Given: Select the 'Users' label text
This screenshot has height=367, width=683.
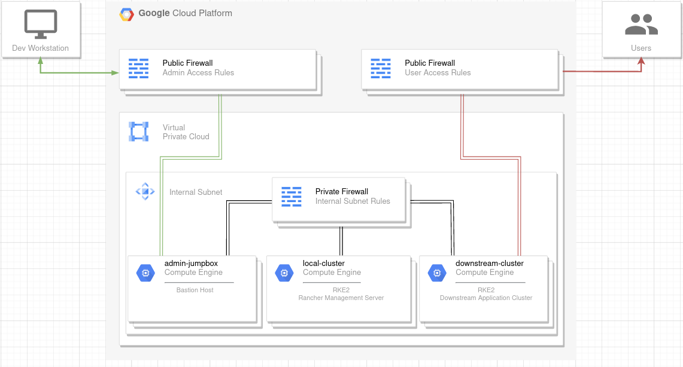Looking at the screenshot, I should pos(641,48).
